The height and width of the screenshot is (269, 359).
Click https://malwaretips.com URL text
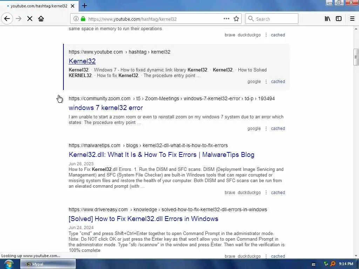[x=94, y=145]
